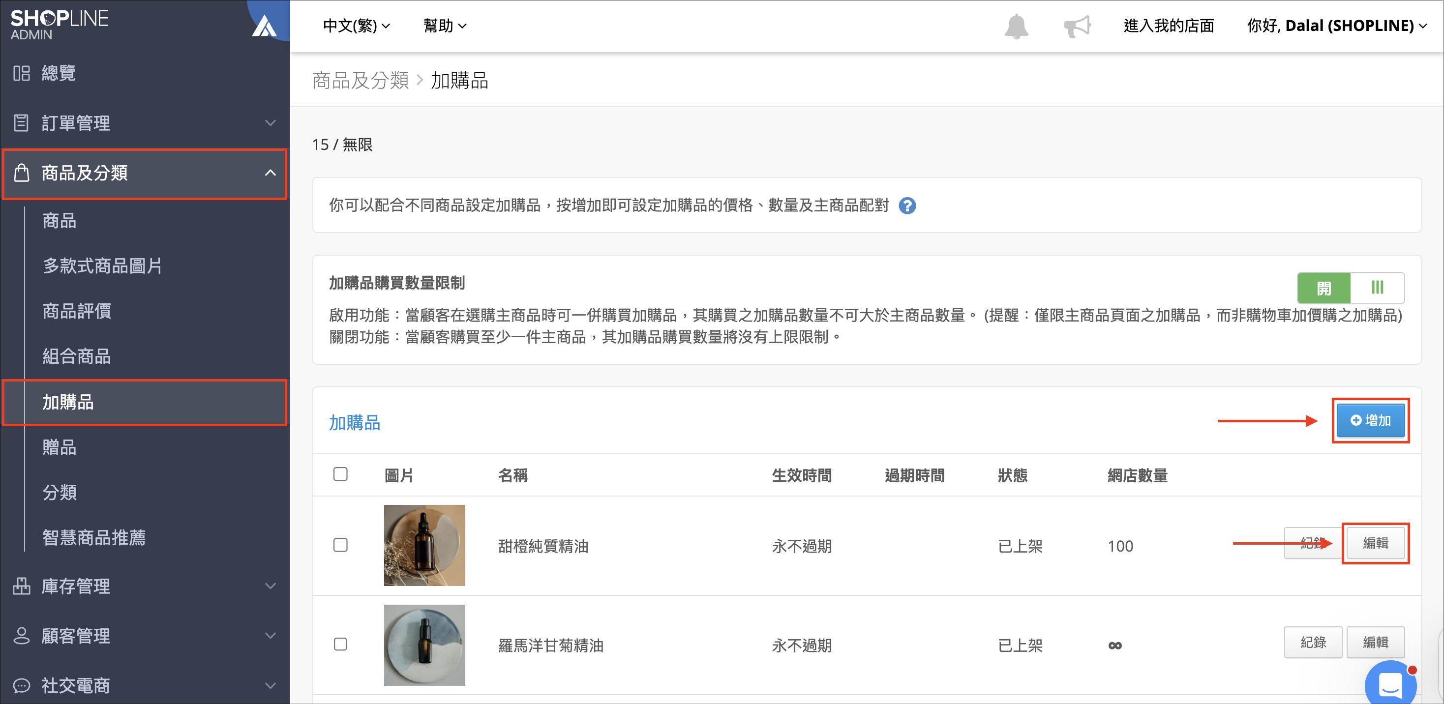Screen dimensions: 1444x704
Task: Click the ∞ quantity for 羅馬洋甘菊精油
Action: [x=1115, y=645]
